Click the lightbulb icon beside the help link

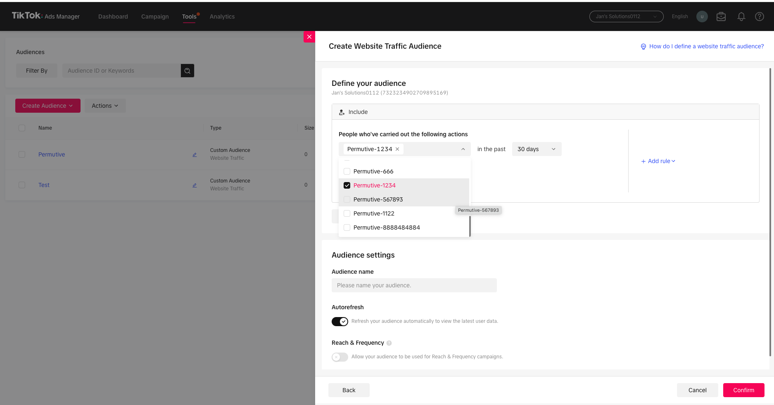tap(643, 47)
